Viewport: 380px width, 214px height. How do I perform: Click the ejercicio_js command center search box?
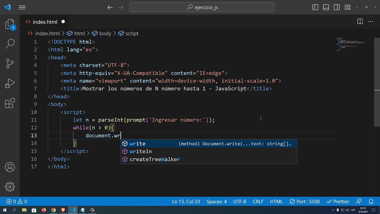tap(202, 7)
